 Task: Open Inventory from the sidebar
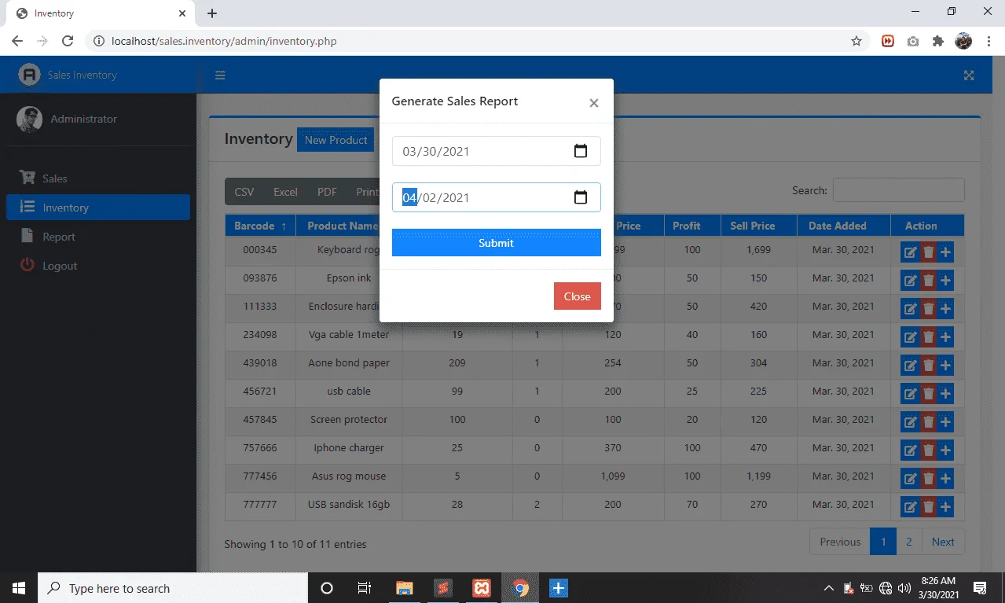tap(98, 208)
